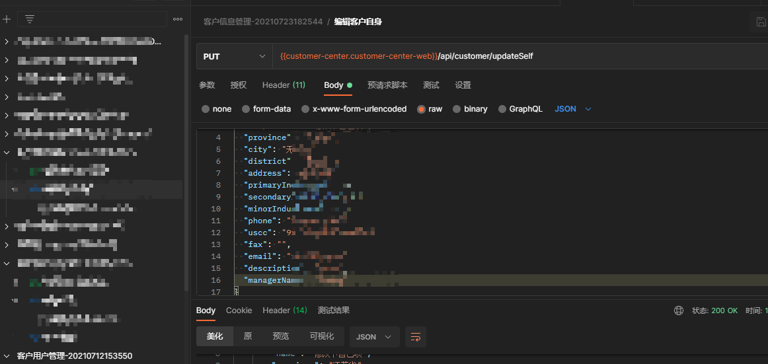768x364 pixels.
Task: Open the blue JSON body format dropdown
Action: (573, 109)
